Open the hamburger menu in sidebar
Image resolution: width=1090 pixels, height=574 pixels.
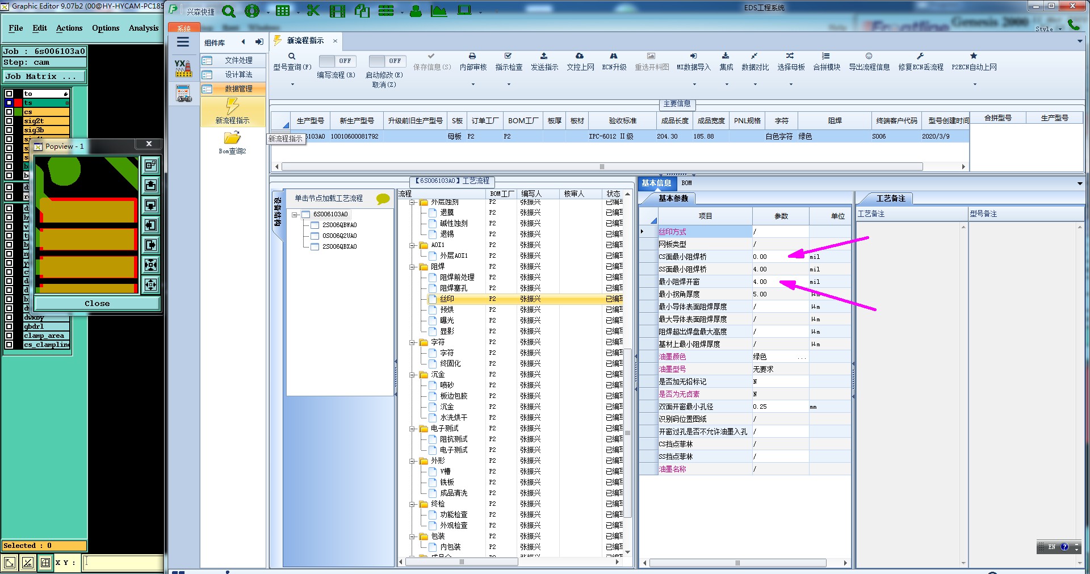[183, 42]
